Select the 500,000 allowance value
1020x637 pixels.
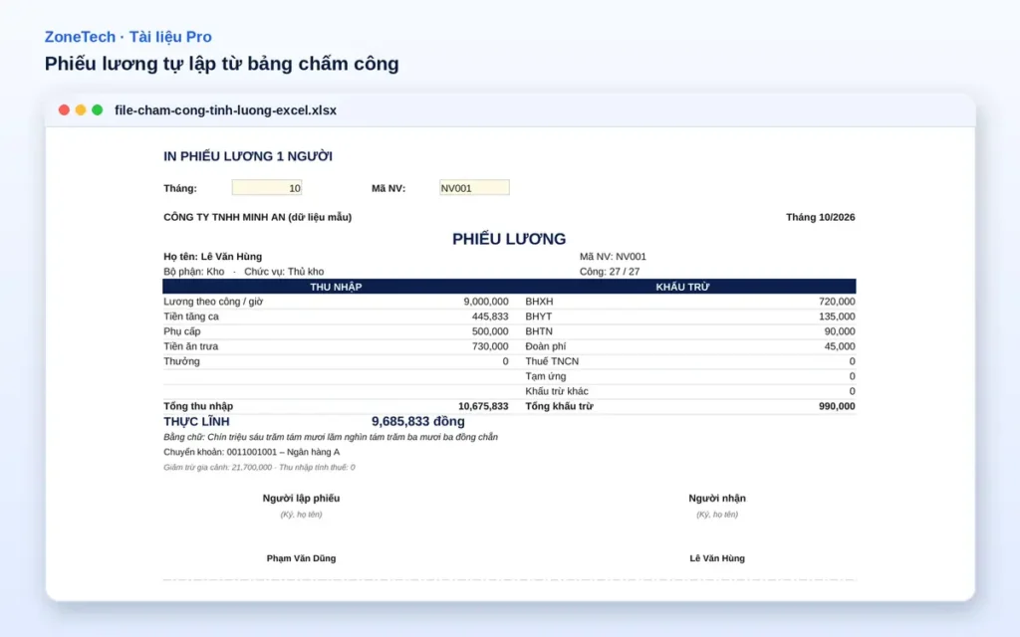490,331
